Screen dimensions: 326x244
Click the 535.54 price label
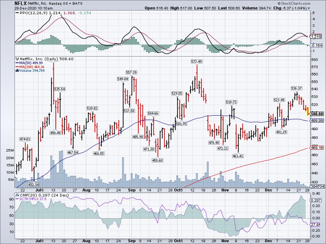click(x=60, y=89)
